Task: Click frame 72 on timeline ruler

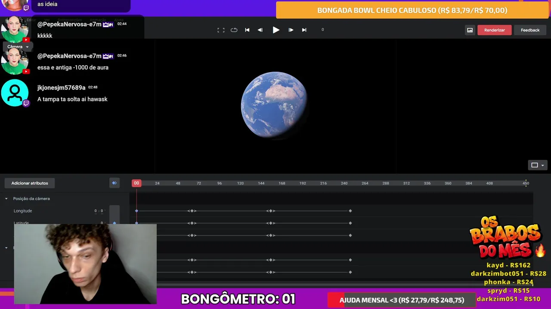Action: coord(199,183)
